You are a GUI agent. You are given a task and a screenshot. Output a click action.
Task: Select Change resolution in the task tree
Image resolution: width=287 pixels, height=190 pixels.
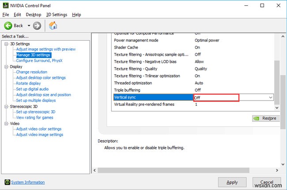pyautogui.click(x=31, y=72)
